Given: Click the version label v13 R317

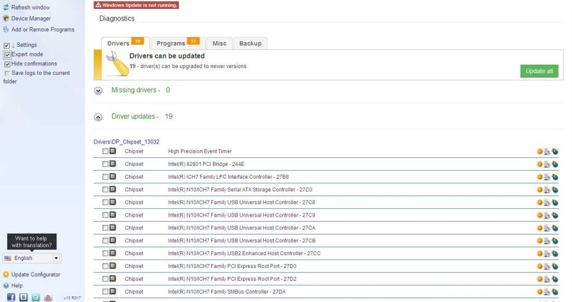Looking at the screenshot, I should pos(72,298).
